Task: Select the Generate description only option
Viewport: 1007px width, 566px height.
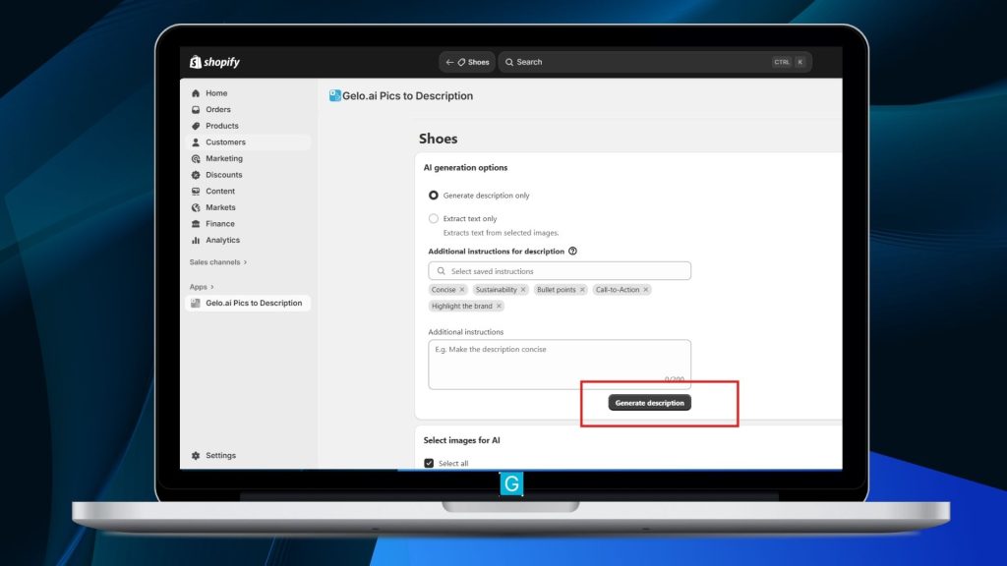Action: click(x=434, y=196)
